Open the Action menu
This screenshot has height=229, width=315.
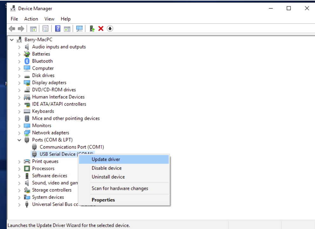click(31, 19)
